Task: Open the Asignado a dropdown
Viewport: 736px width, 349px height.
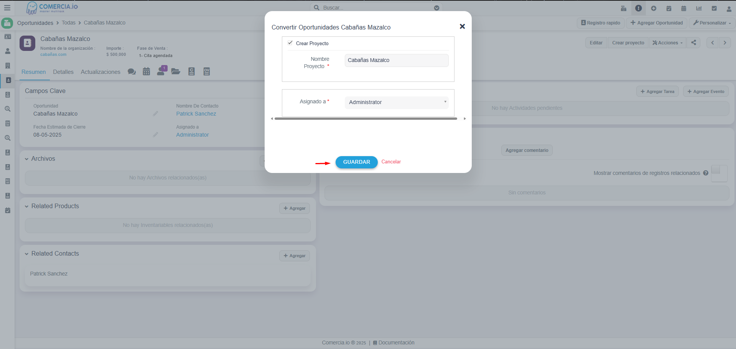Action: tap(397, 102)
